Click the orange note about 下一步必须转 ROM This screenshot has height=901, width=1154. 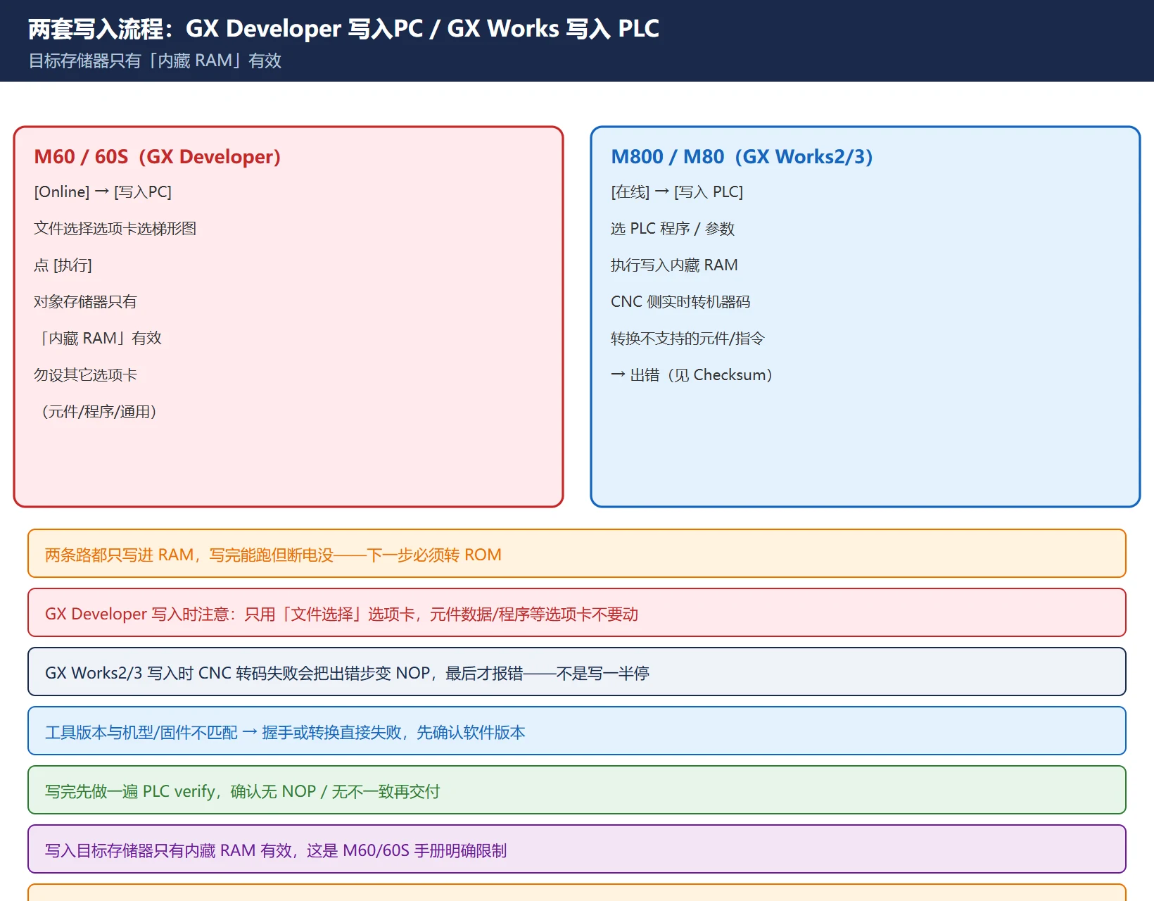coord(577,554)
